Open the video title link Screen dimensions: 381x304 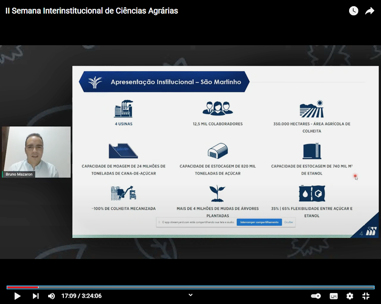(x=91, y=10)
